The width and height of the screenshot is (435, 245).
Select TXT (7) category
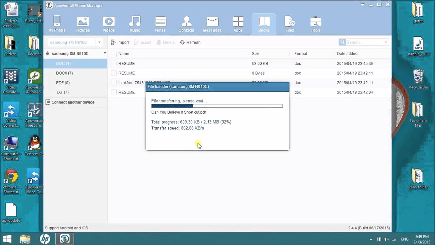pos(75,92)
